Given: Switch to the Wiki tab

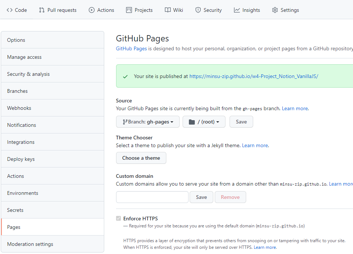Looking at the screenshot, I should 174,10.
